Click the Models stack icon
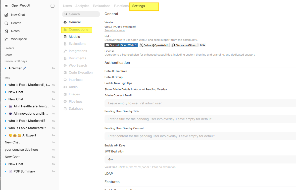The width and height of the screenshot is (296, 190). pyautogui.click(x=65, y=37)
